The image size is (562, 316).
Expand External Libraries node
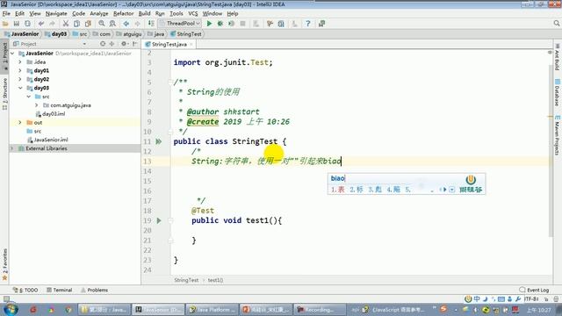coord(12,148)
